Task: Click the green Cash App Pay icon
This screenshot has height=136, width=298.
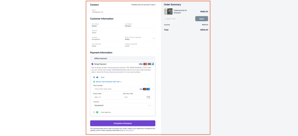Action: click(97, 112)
